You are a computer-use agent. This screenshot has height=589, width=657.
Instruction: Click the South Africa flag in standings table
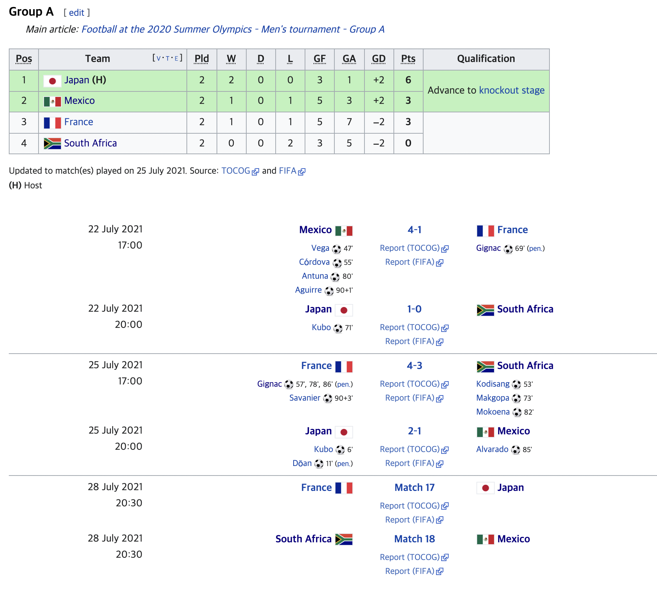(x=52, y=144)
